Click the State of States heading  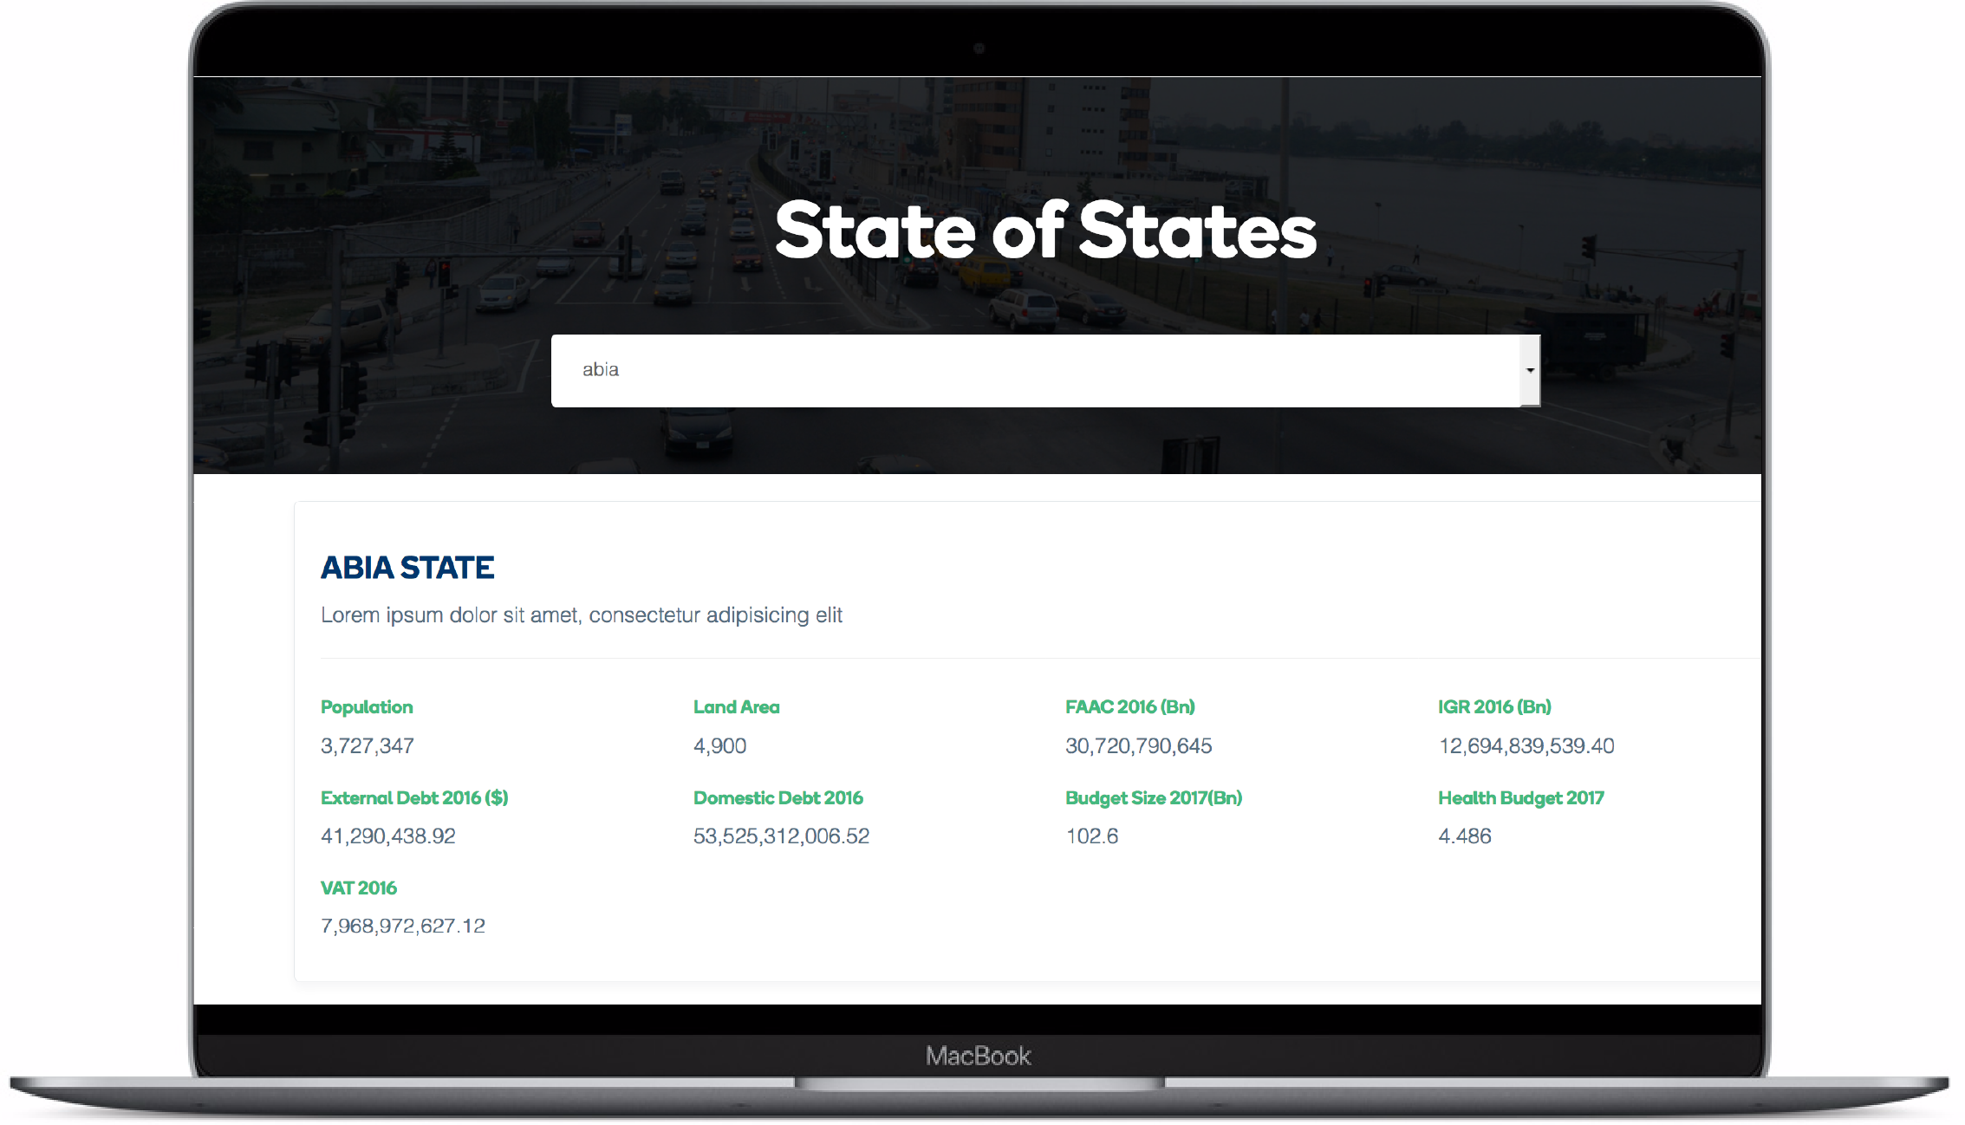pos(1045,231)
